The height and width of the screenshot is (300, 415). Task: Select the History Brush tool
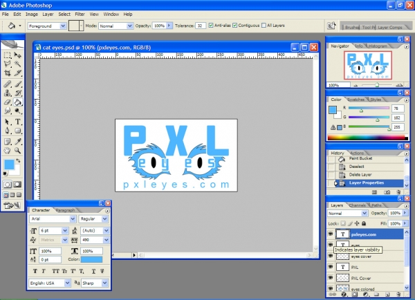click(17, 93)
